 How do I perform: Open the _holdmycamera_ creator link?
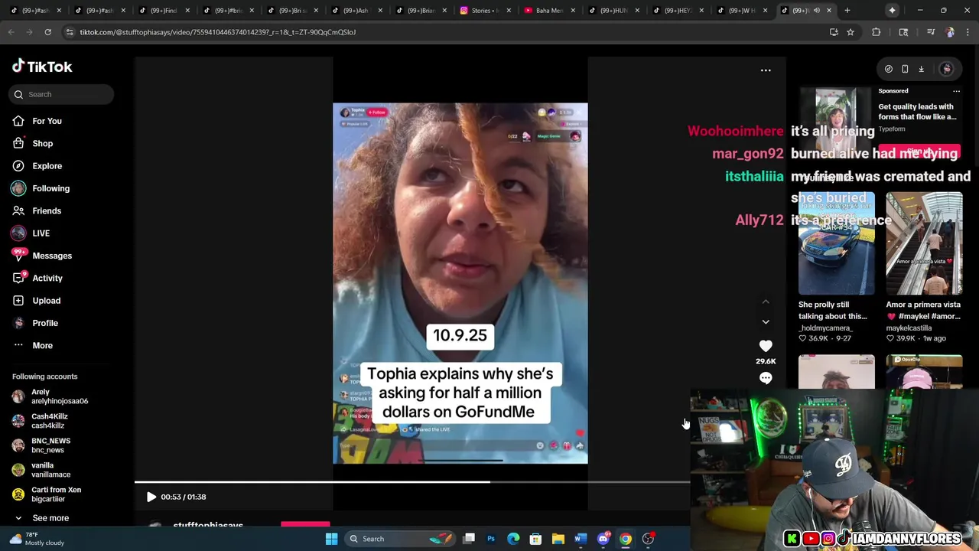[825, 328]
